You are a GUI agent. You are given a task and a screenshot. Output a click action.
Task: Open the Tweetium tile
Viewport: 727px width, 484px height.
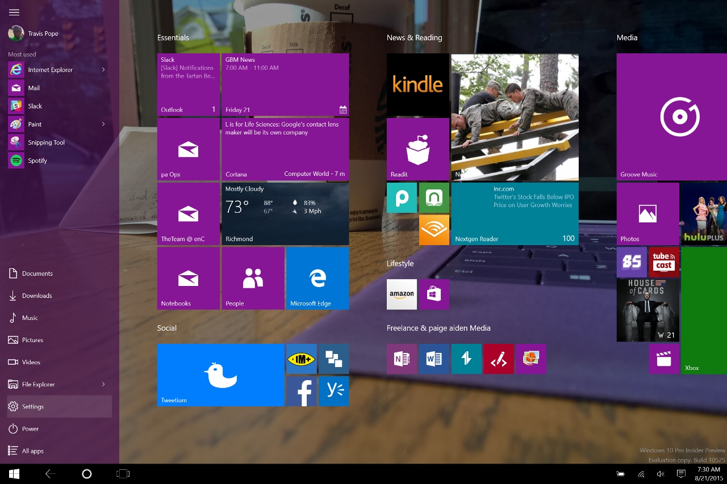click(220, 375)
